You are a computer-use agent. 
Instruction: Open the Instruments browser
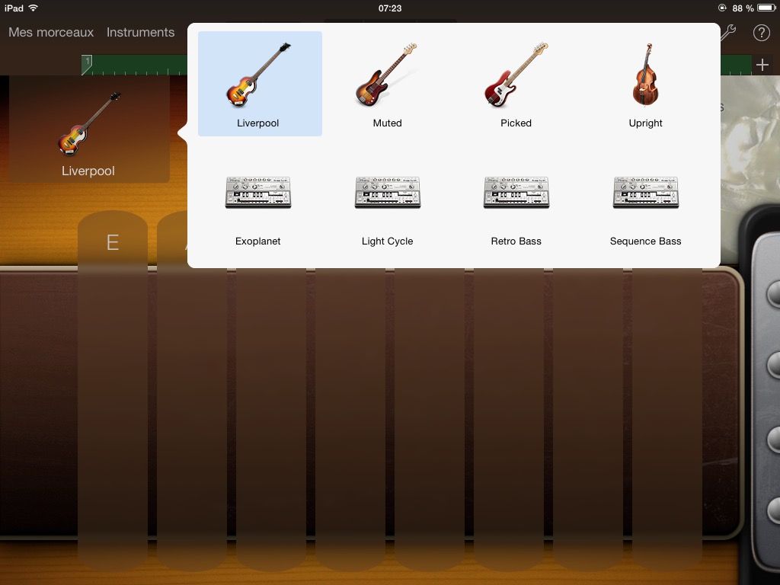tap(140, 32)
